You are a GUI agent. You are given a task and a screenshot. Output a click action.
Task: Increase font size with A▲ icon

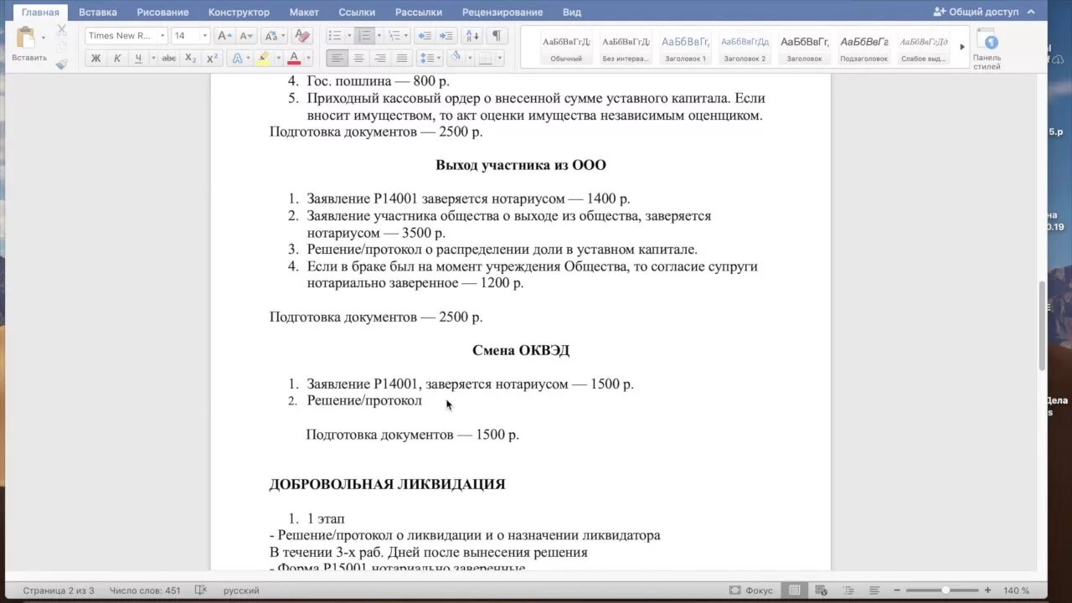224,36
